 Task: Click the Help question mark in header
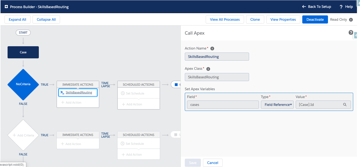click(x=341, y=7)
